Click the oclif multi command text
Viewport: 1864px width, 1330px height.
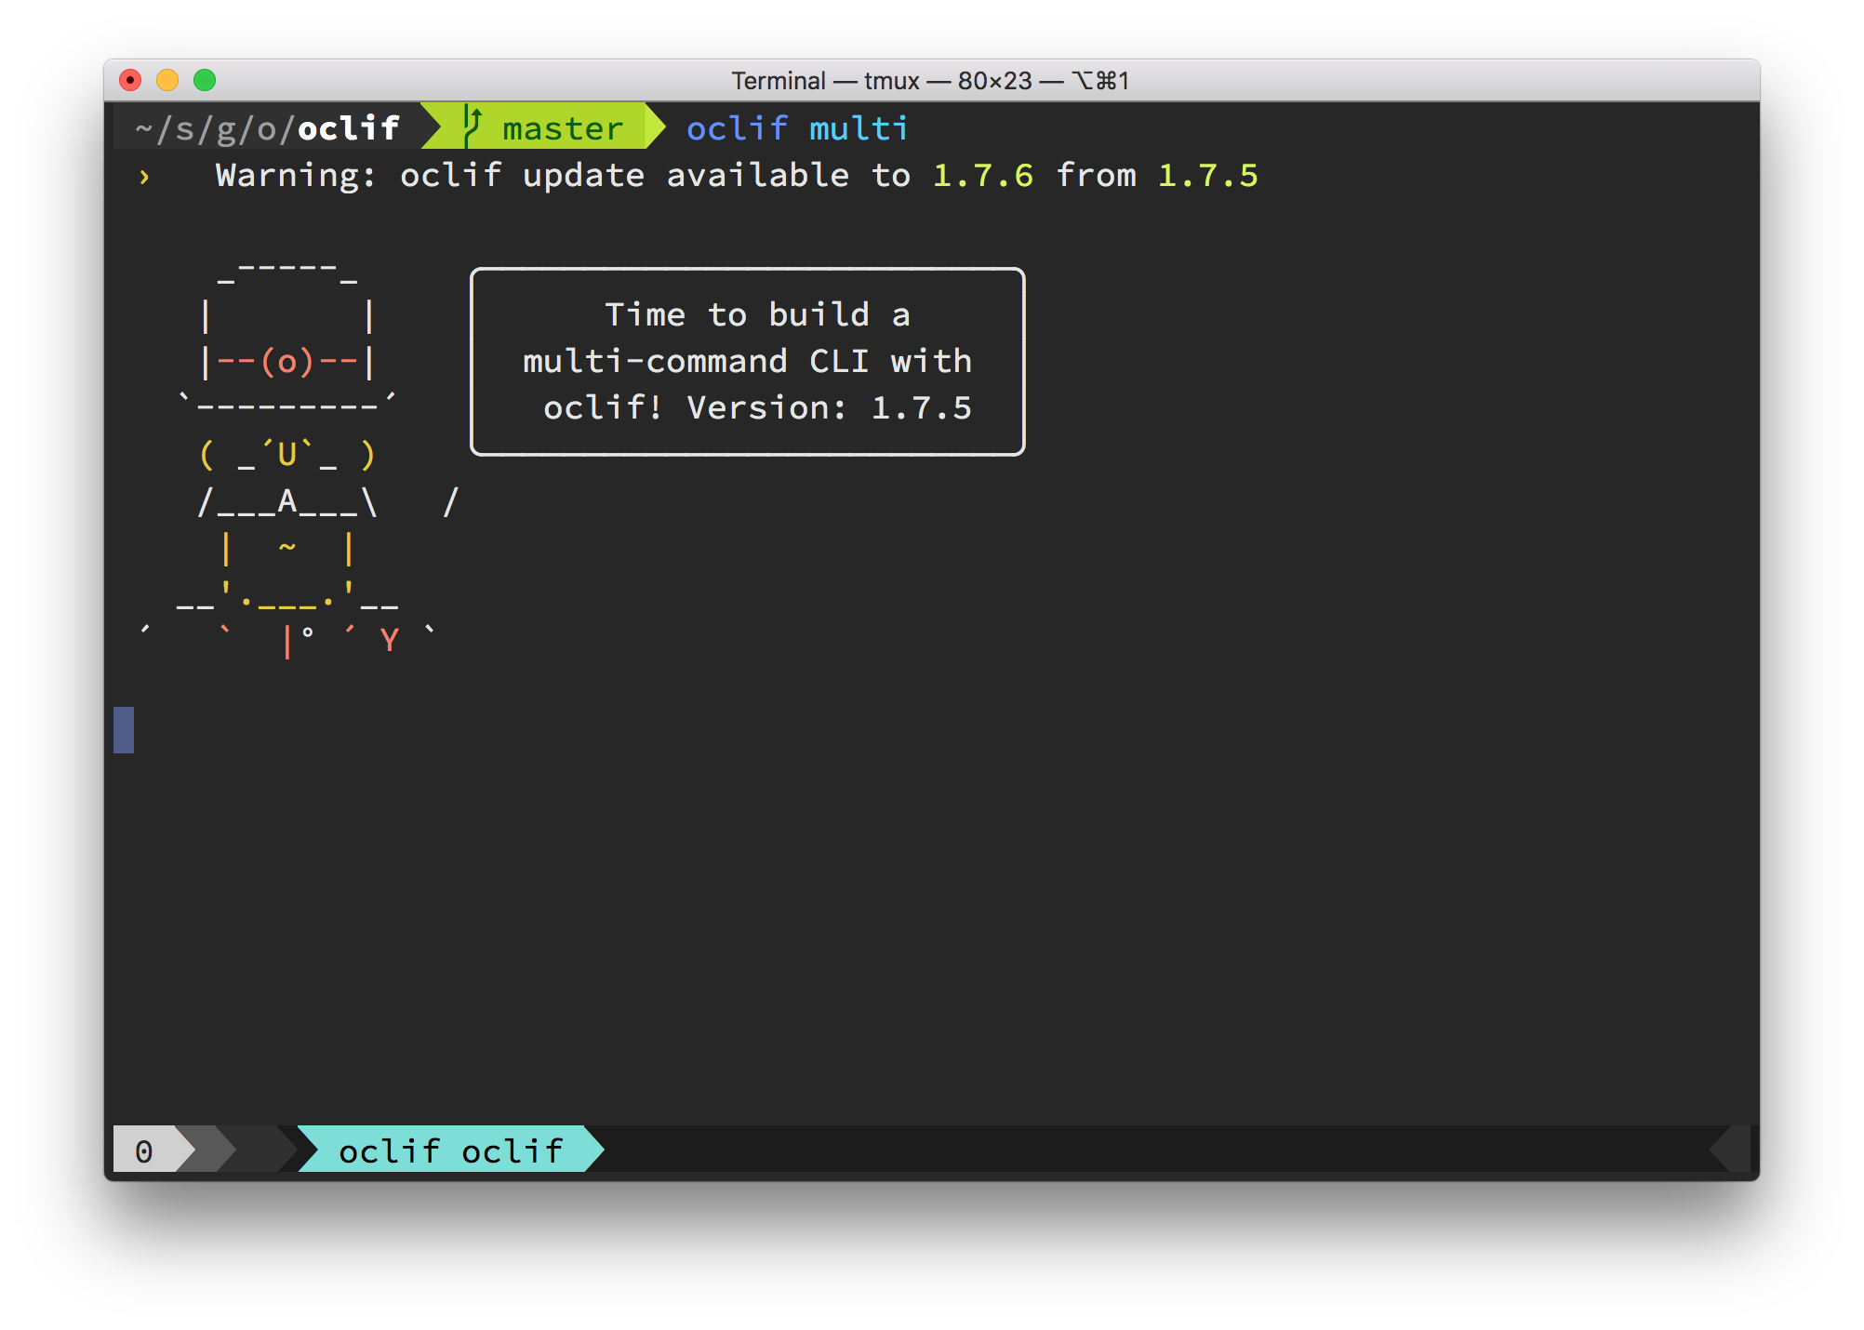pos(796,127)
